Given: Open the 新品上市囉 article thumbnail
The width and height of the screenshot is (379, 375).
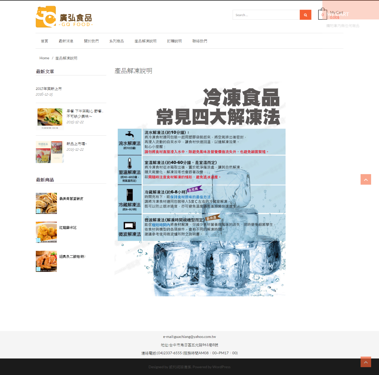Looking at the screenshot, I should pyautogui.click(x=50, y=152).
